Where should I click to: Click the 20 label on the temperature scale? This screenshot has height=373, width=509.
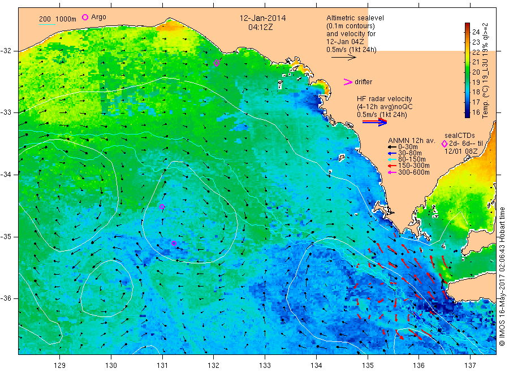click(x=476, y=72)
